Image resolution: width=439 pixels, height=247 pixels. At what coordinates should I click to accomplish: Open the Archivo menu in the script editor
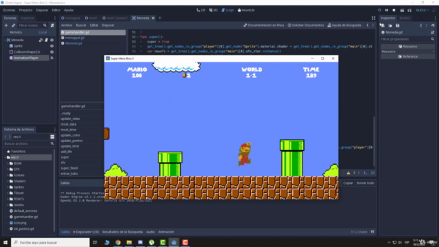[67, 25]
